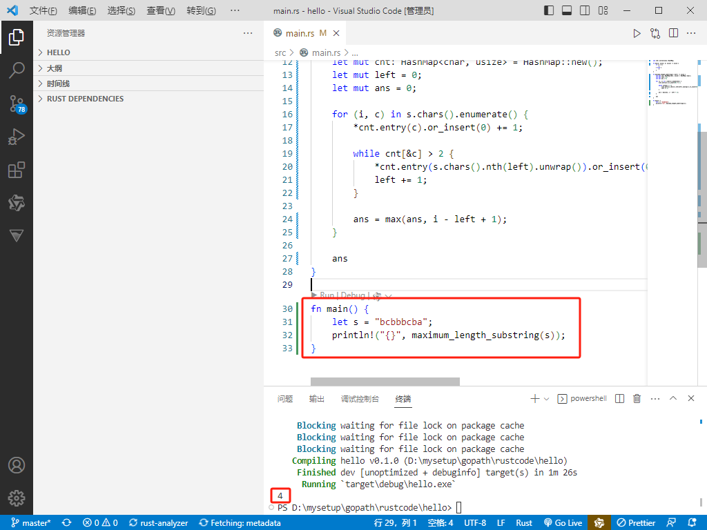Customize layout icon in title bar
This screenshot has width=707, height=530.
[603, 10]
